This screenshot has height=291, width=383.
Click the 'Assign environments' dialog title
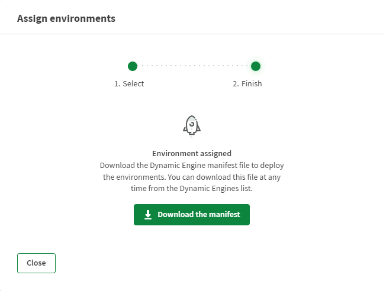click(66, 18)
